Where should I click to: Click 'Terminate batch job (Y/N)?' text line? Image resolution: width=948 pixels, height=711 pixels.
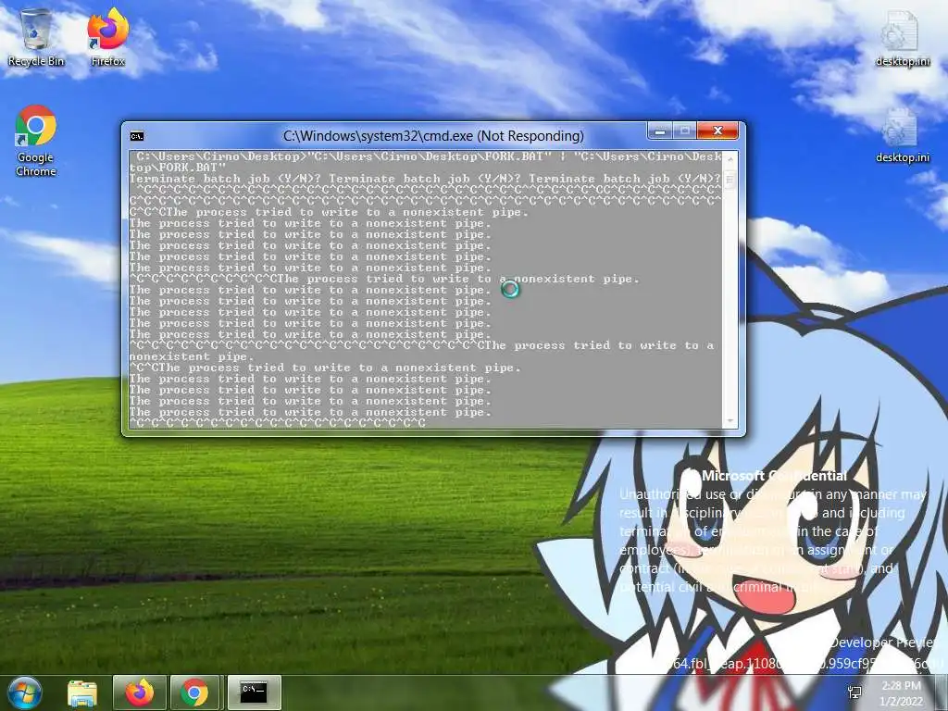coord(425,179)
